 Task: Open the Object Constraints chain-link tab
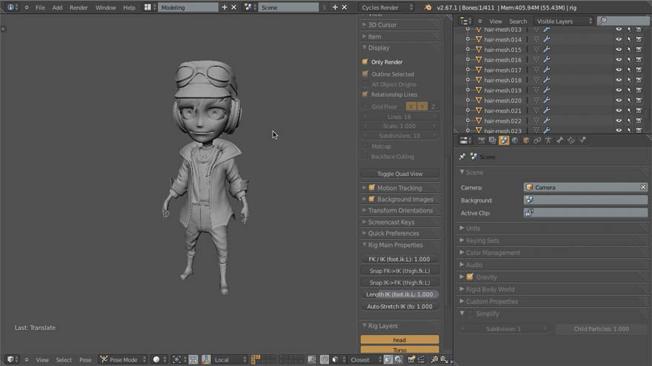click(x=537, y=140)
